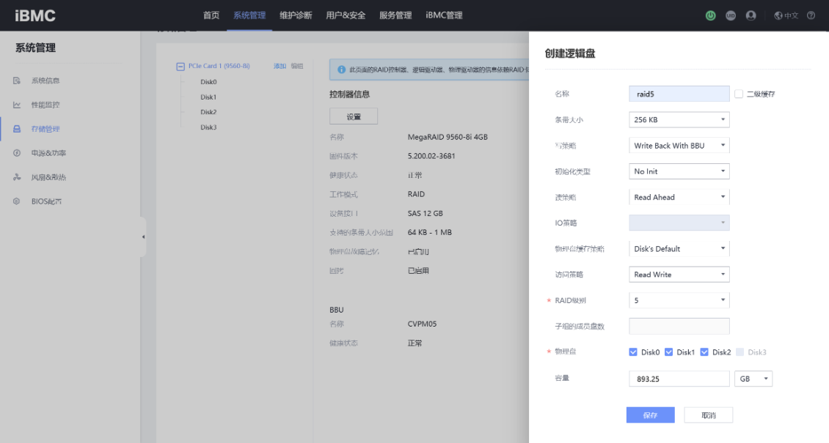Collapse the PCIe Card 1 tree node
Screen dimensions: 829x443
(x=180, y=67)
